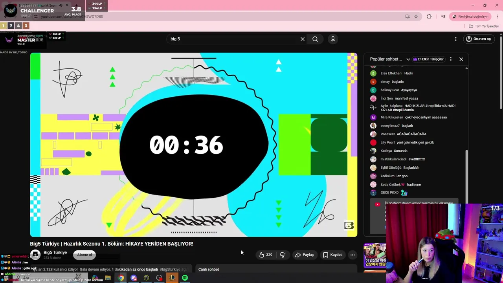503x283 pixels.
Task: Open the Big5 Türkiye channel name link
Action: coord(55,252)
